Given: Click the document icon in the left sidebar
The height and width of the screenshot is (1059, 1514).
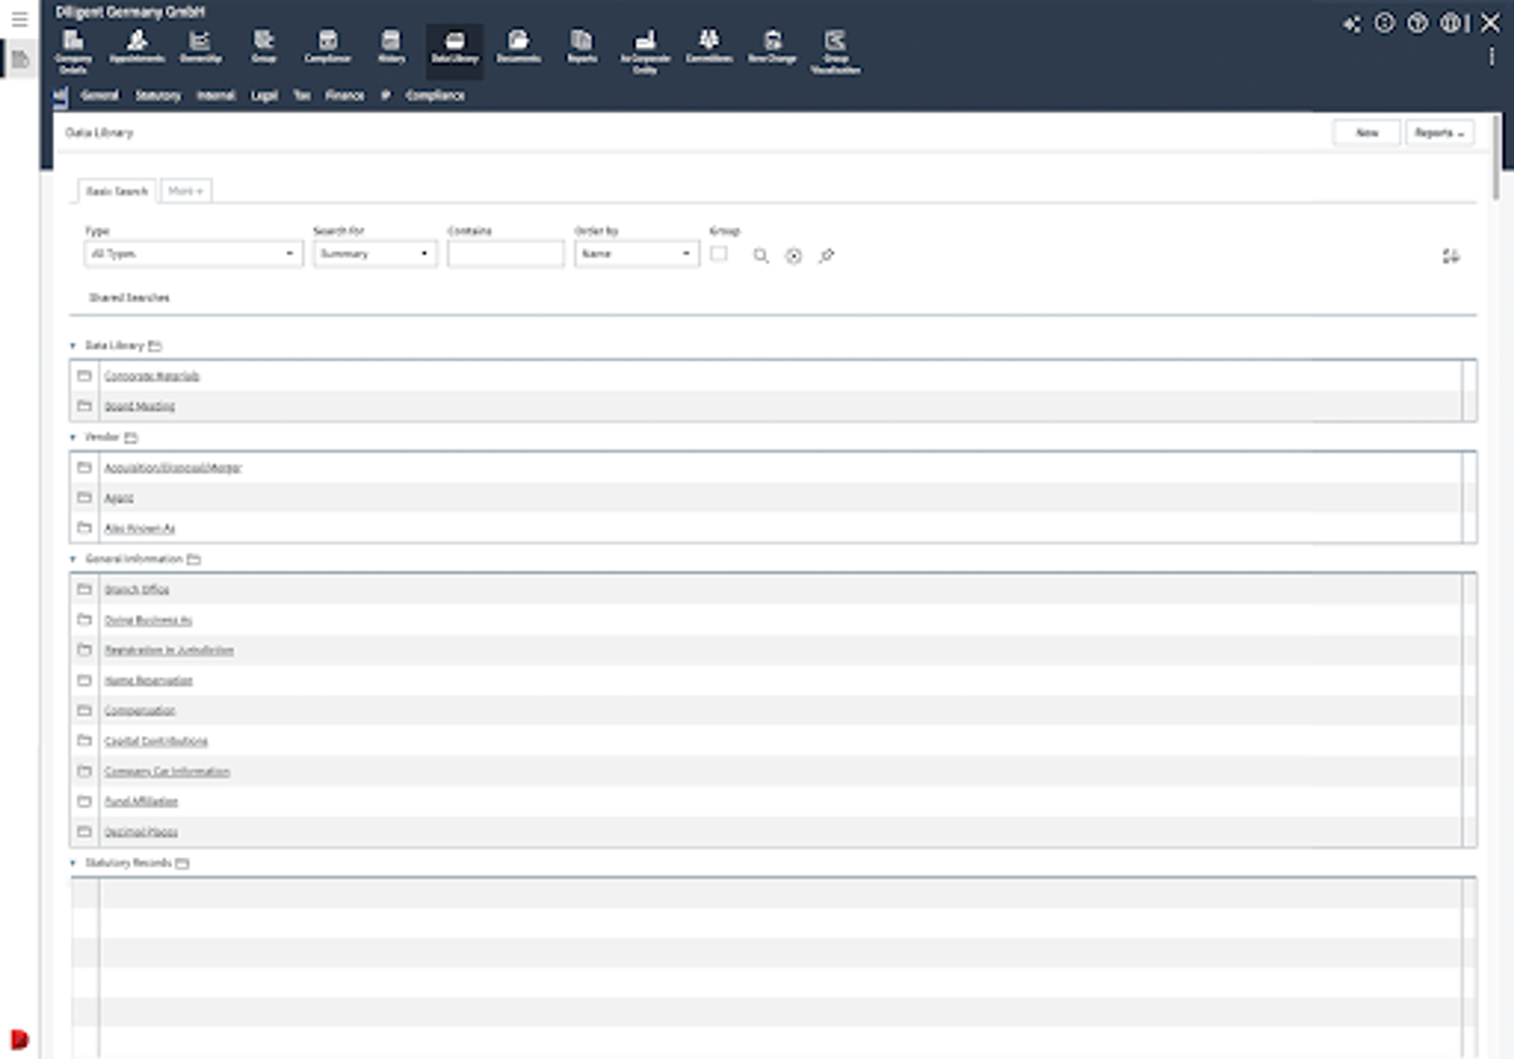Looking at the screenshot, I should tap(21, 60).
